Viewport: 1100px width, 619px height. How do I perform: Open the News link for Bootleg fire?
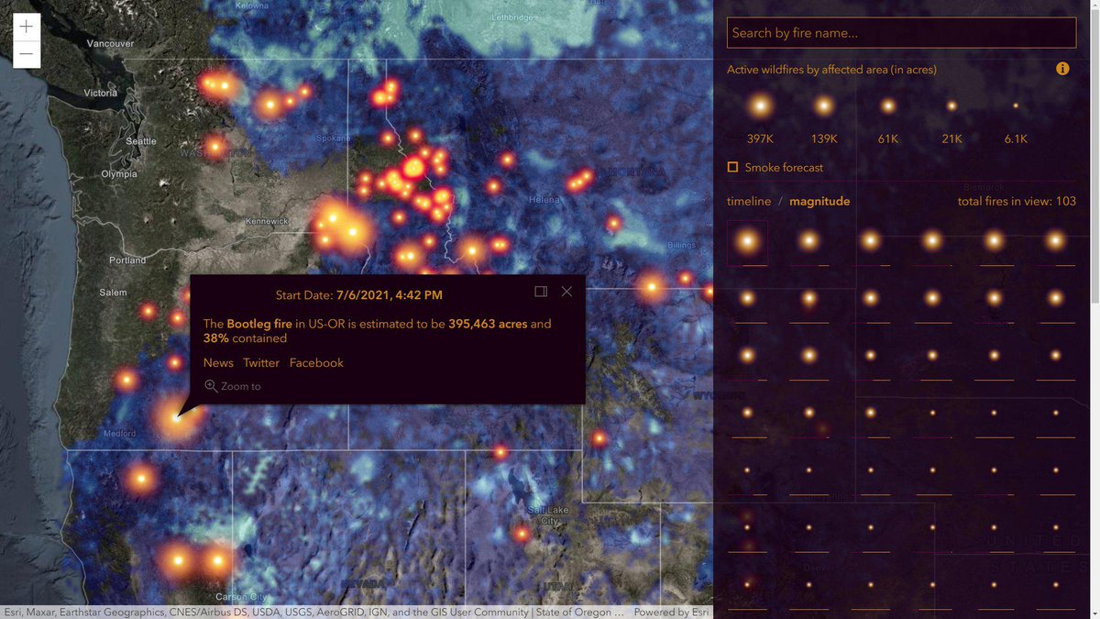click(x=218, y=363)
